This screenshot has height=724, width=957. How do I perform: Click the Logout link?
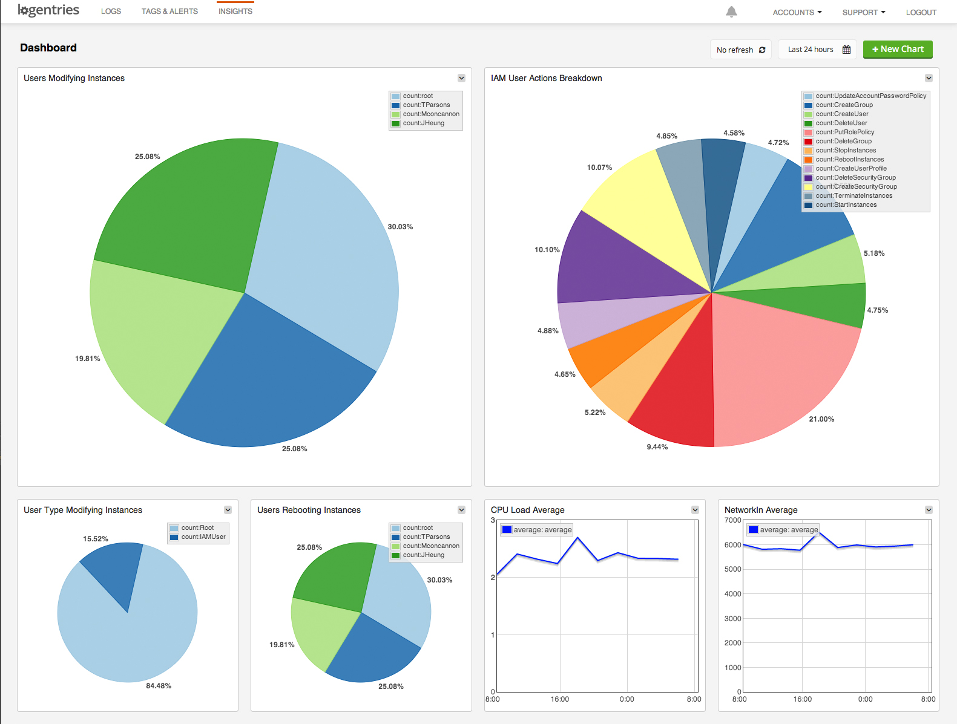921,12
